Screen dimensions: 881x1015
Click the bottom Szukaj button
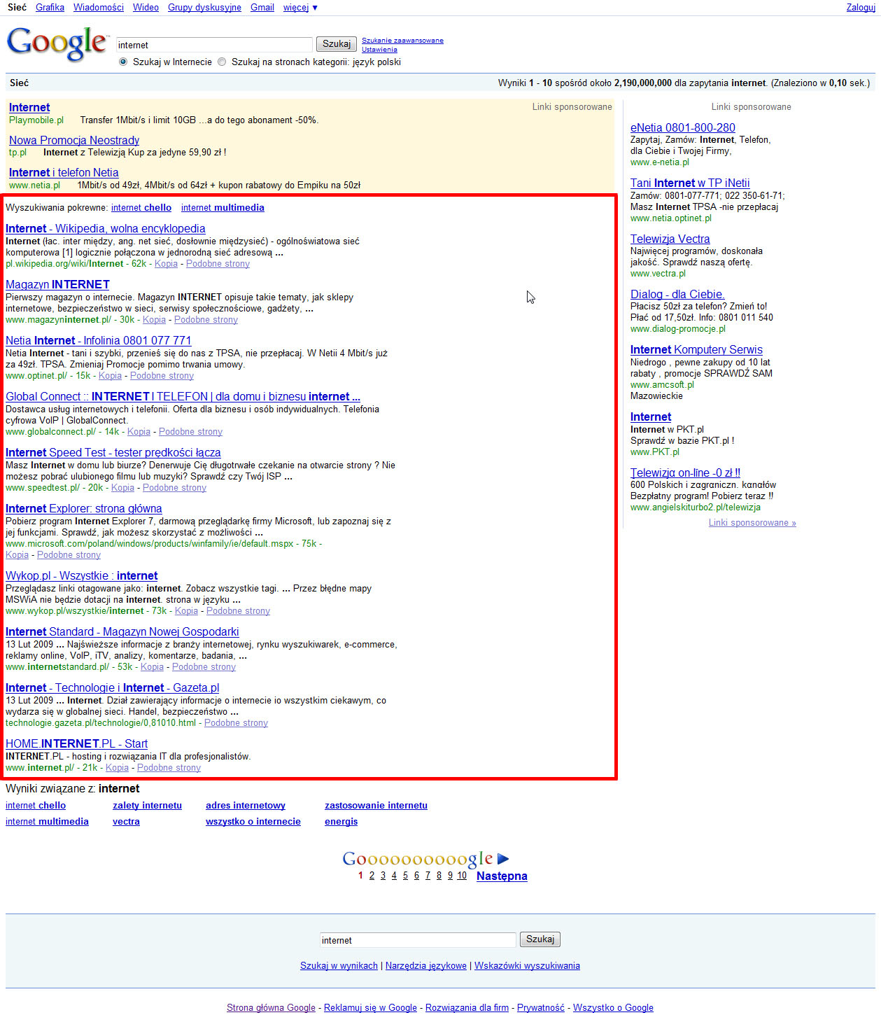(x=540, y=939)
